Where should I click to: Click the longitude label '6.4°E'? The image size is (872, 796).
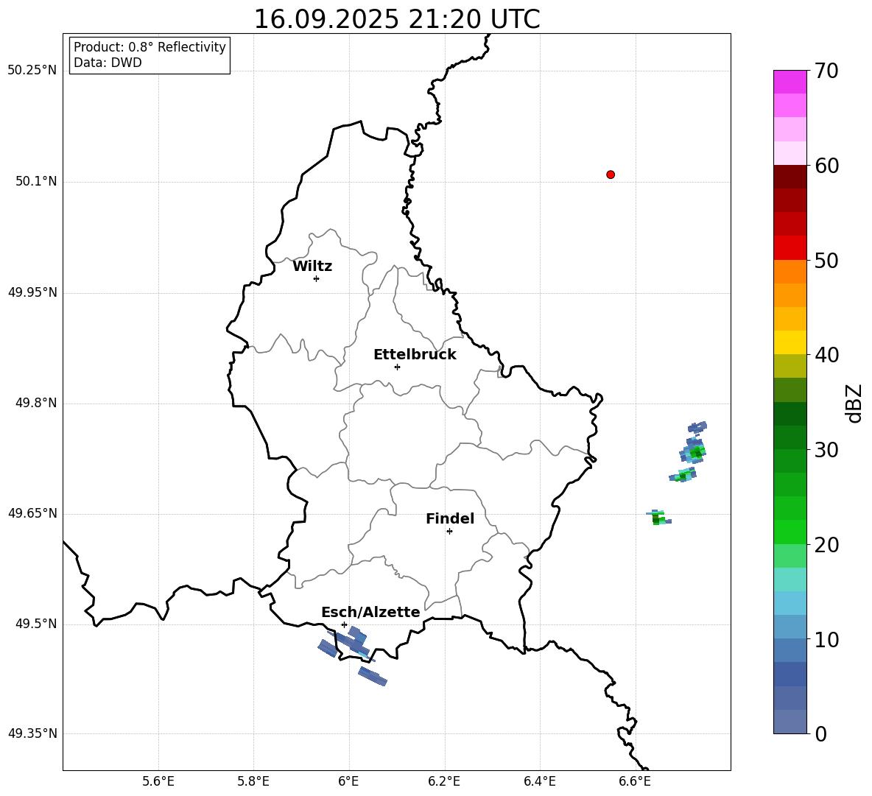click(540, 781)
